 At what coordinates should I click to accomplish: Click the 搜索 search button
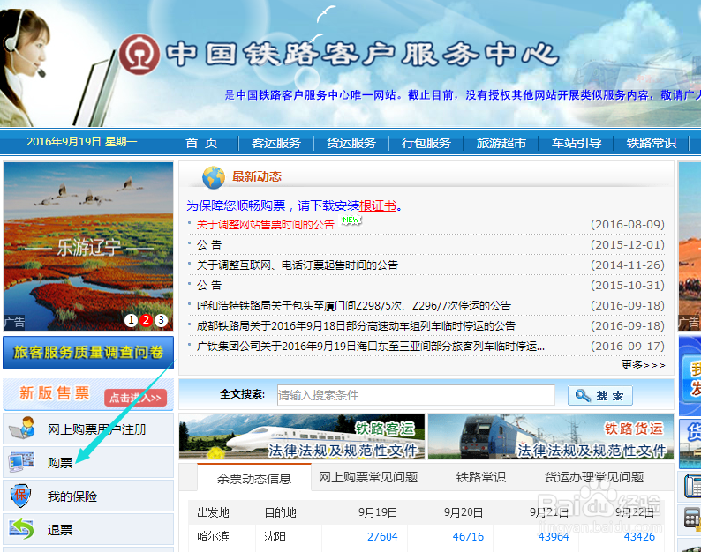tap(600, 395)
